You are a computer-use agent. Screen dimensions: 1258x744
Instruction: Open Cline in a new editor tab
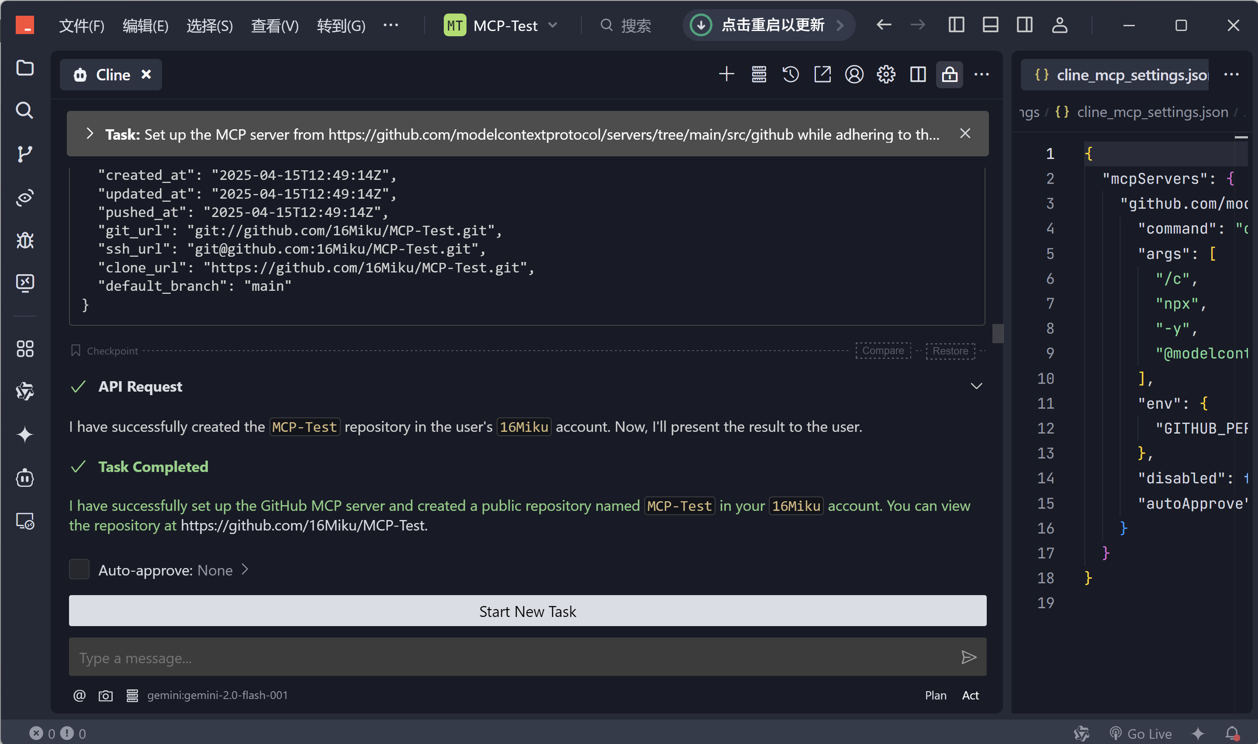pos(823,75)
